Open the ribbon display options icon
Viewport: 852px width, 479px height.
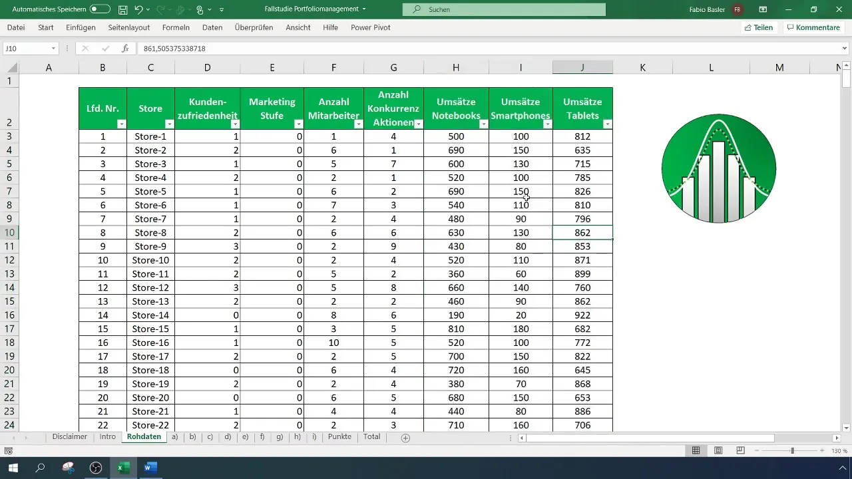point(763,9)
